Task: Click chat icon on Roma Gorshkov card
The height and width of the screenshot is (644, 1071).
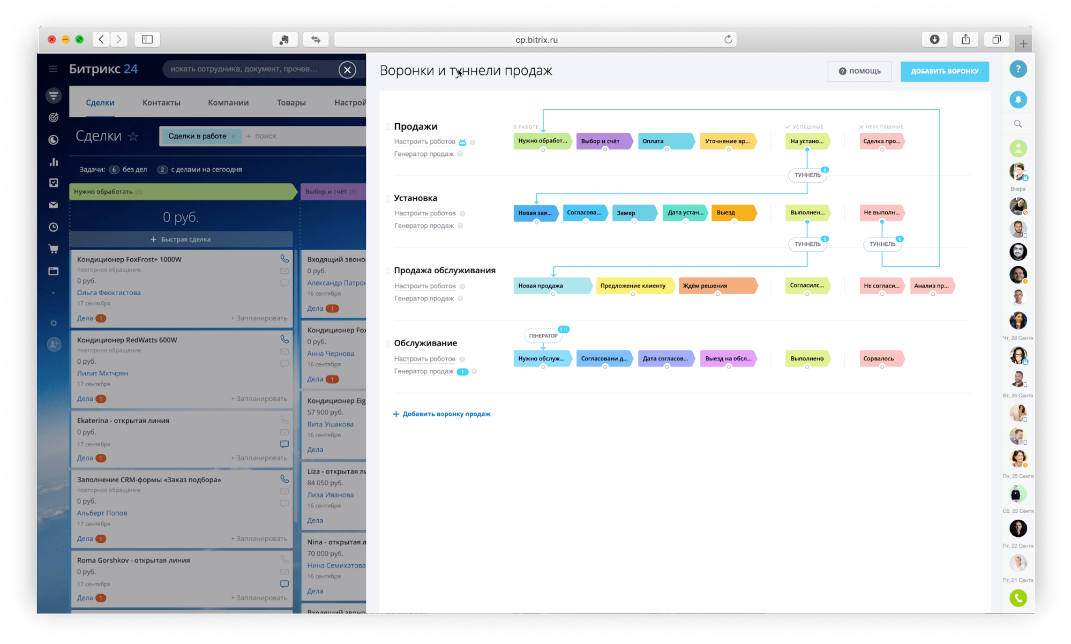Action: click(x=284, y=584)
